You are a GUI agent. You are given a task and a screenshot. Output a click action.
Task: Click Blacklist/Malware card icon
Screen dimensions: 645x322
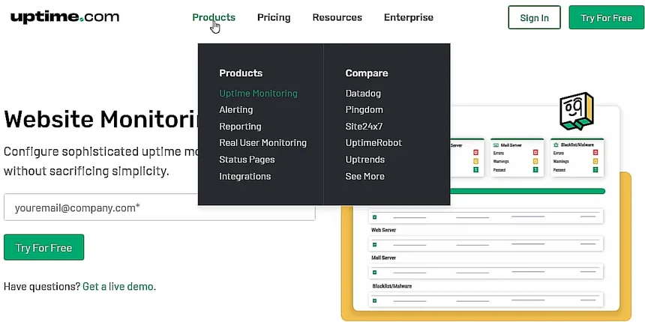pyautogui.click(x=556, y=145)
